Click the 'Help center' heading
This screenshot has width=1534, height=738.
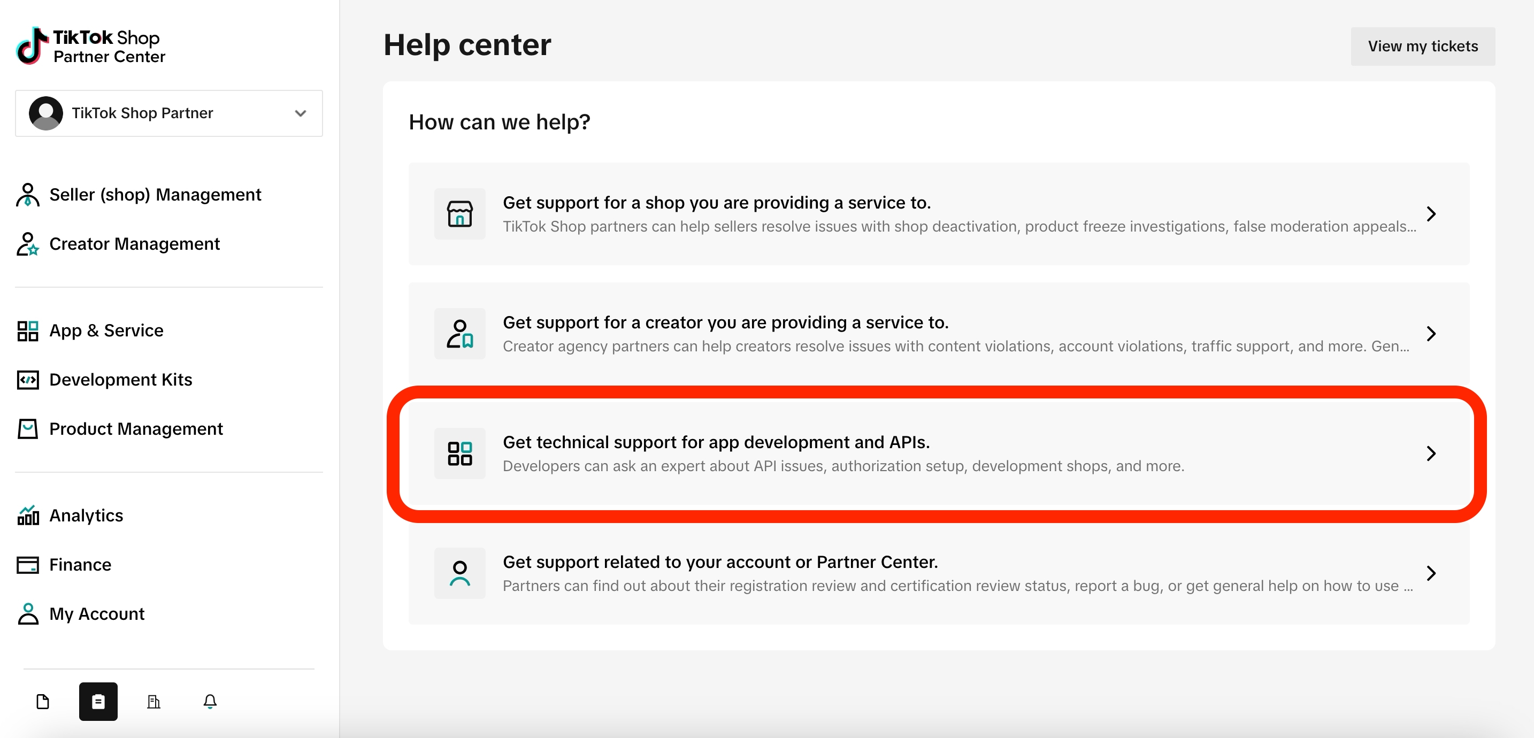(467, 45)
